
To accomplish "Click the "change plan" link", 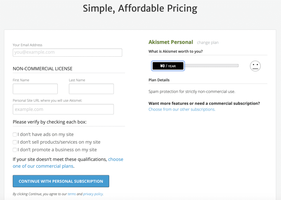I will click(208, 42).
